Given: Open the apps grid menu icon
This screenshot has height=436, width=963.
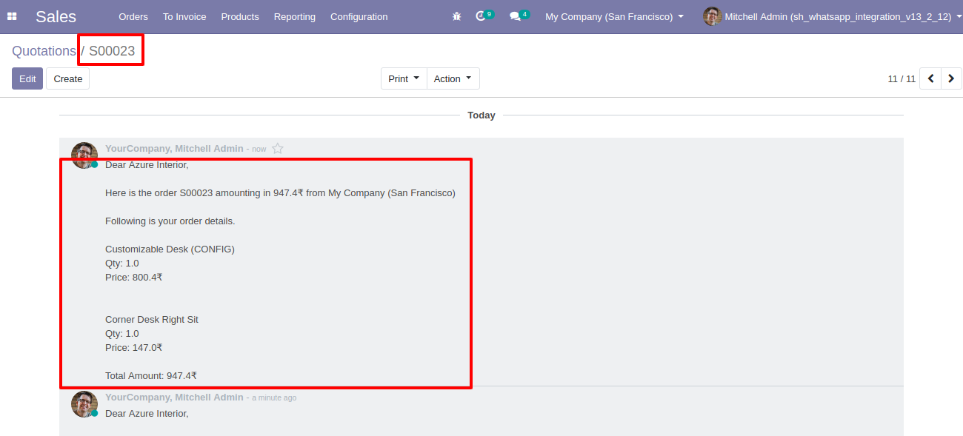Looking at the screenshot, I should pyautogui.click(x=12, y=16).
